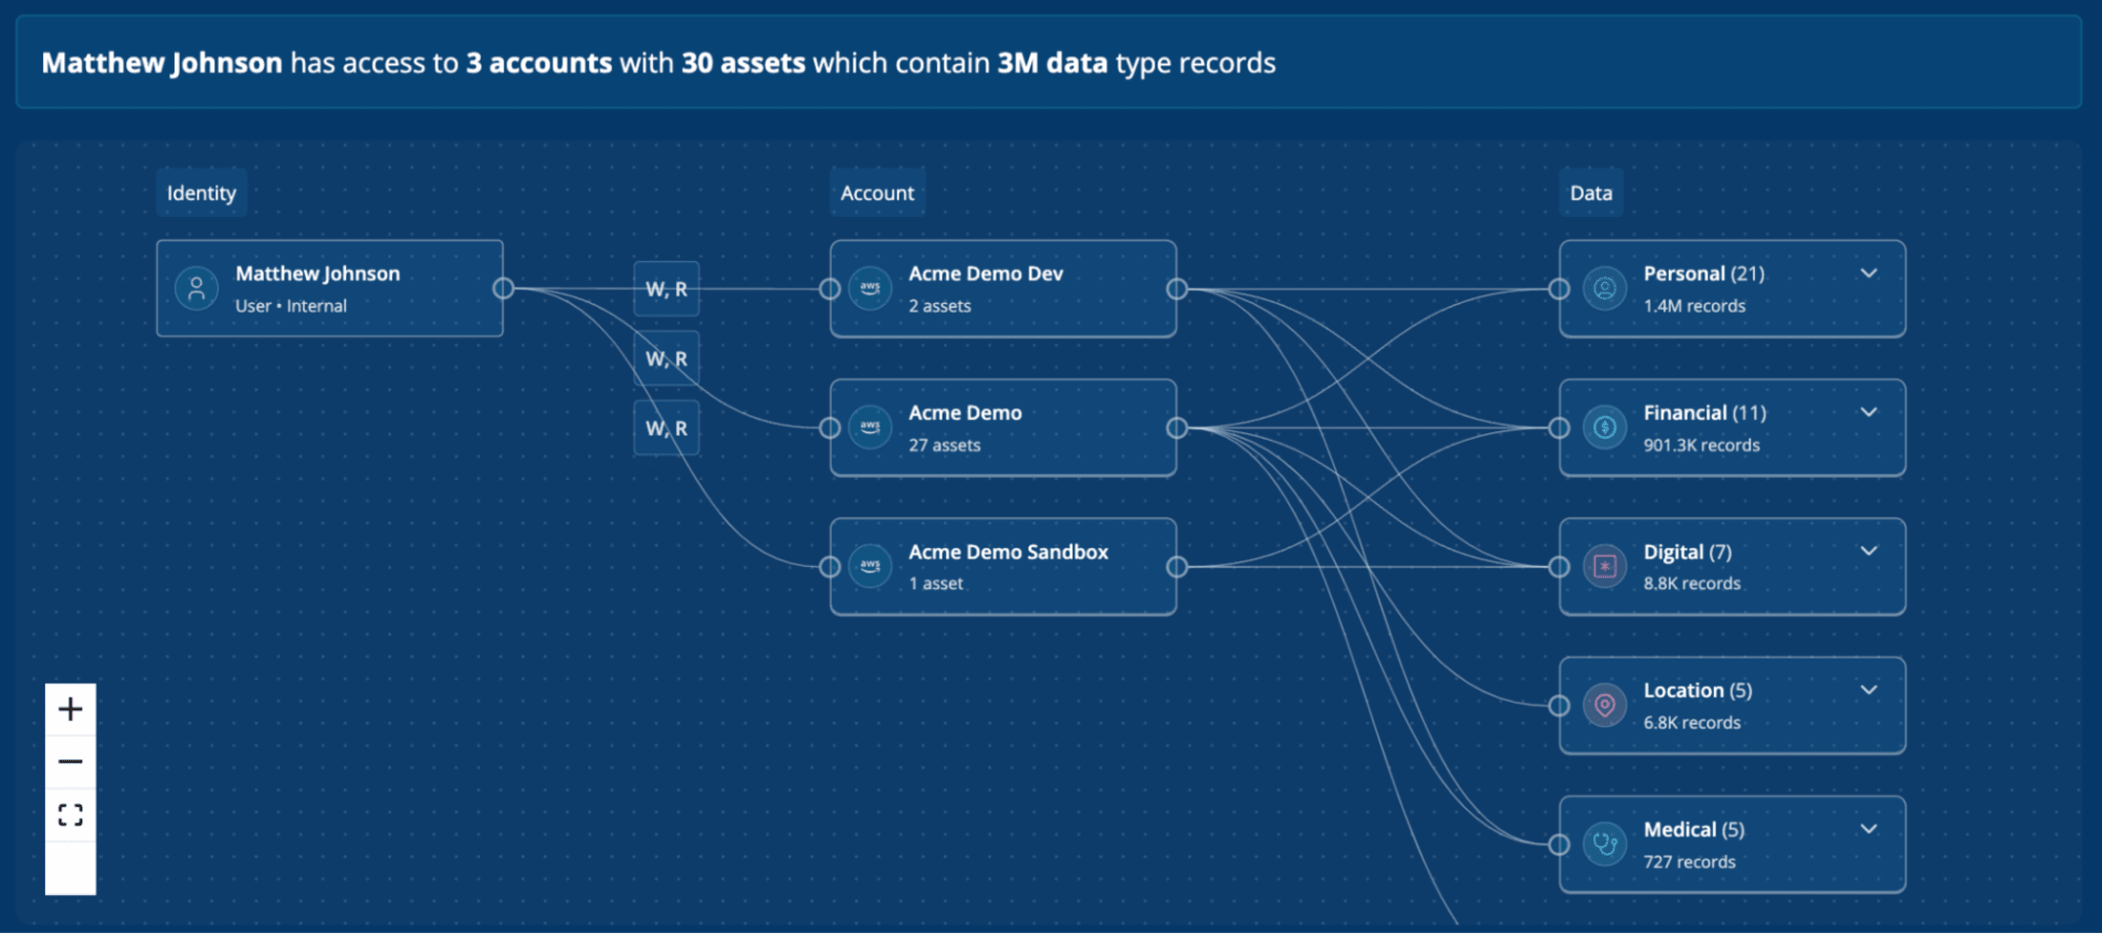Expand the Location (5) data card
This screenshot has width=2102, height=934.
coord(1869,689)
